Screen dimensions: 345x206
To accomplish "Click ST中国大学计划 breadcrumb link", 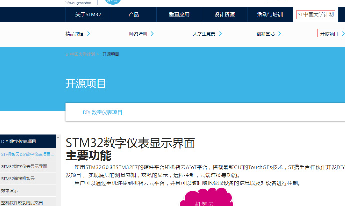I will [x=80, y=54].
